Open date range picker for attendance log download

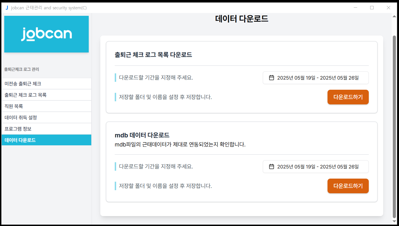tap(316, 78)
